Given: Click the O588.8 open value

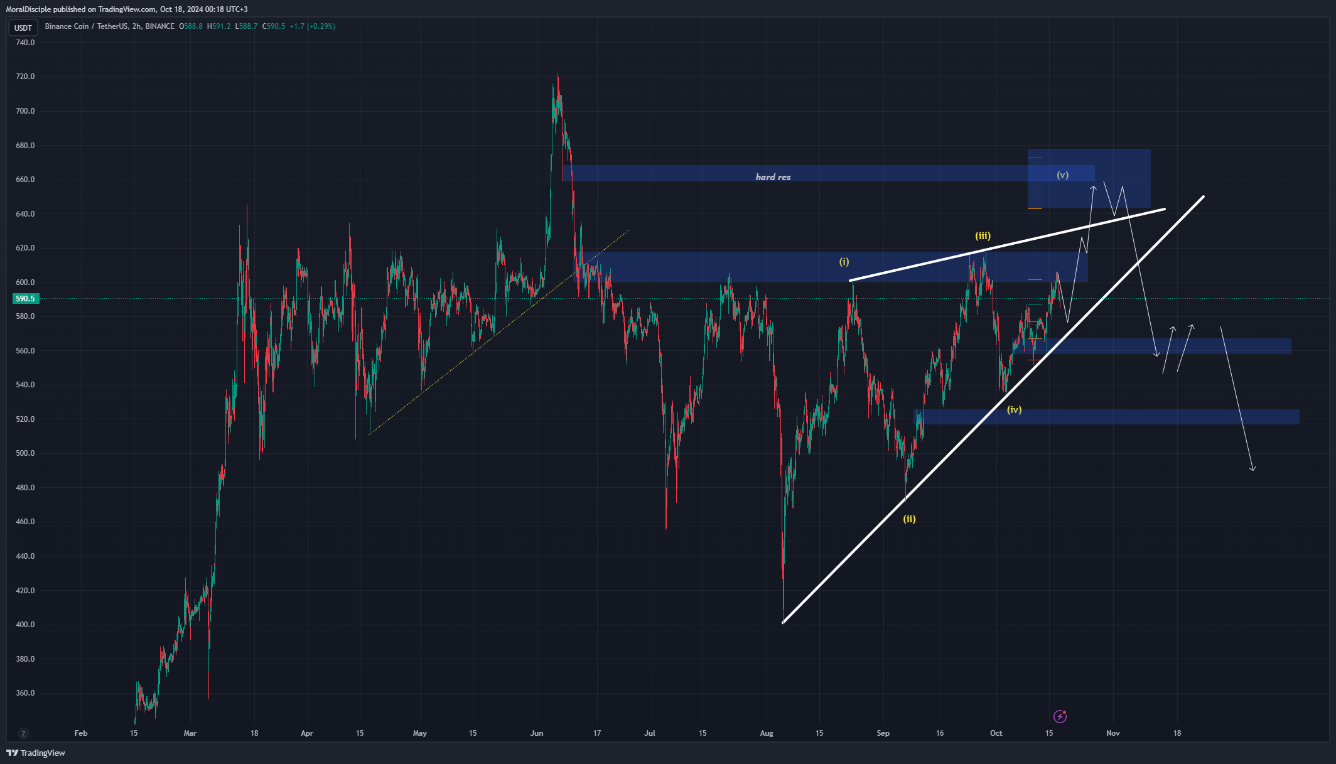Looking at the screenshot, I should pyautogui.click(x=191, y=26).
